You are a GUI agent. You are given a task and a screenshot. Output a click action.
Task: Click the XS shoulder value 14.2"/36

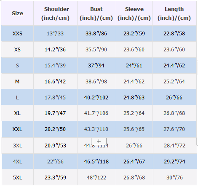(x=55, y=50)
